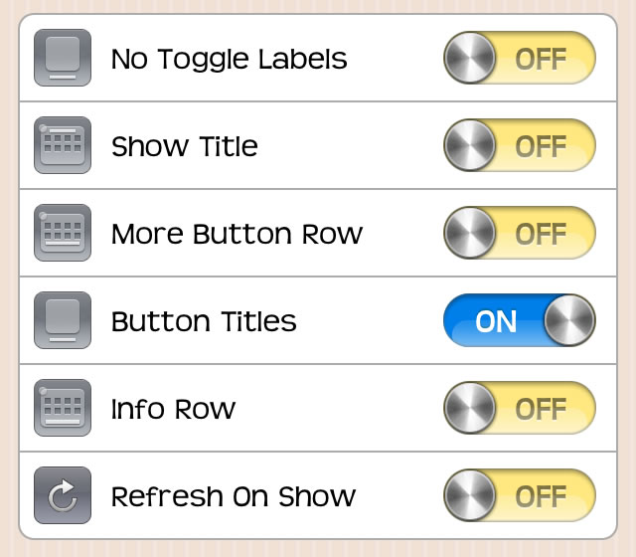Click the More Button Row keyboard icon

[x=63, y=233]
